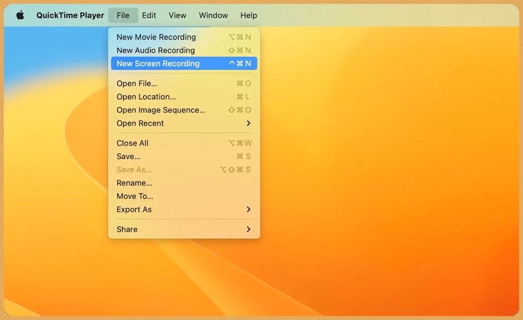Select Close All in File menu
523x320 pixels.
click(133, 143)
